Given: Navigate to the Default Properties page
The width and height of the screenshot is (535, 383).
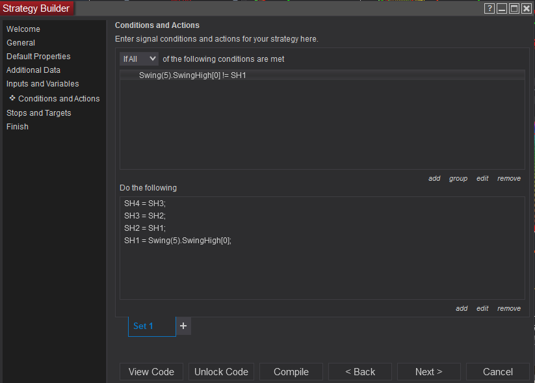Looking at the screenshot, I should [x=38, y=57].
